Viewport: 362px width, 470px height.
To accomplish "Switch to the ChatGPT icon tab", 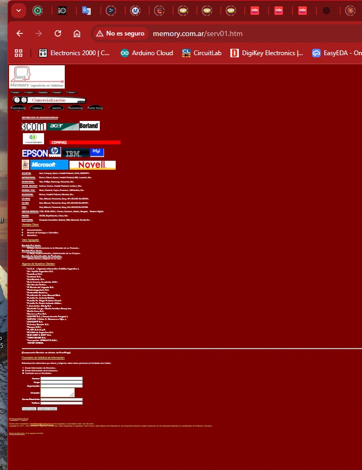I will tap(326, 11).
